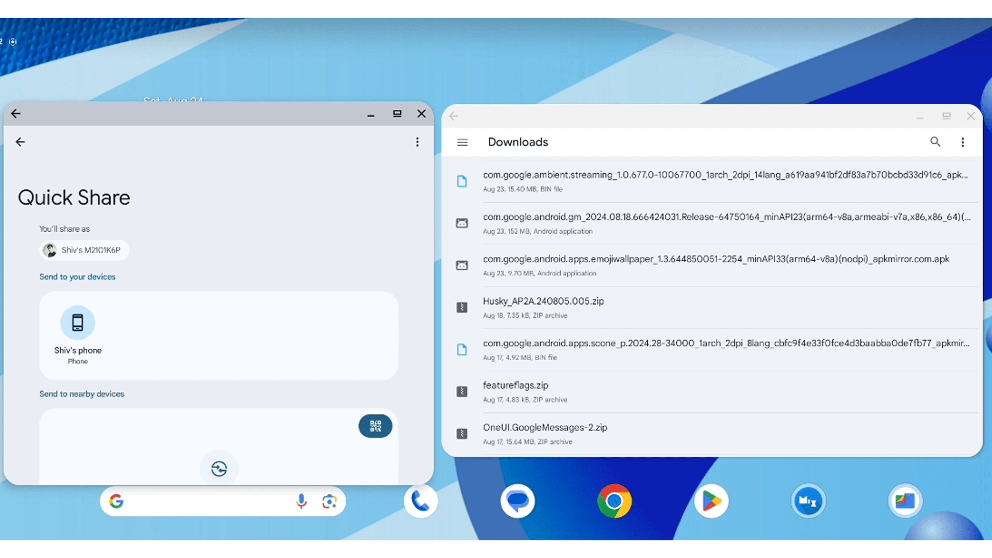This screenshot has height=558, width=992.
Task: Go back using the Quick Share in-app arrow
Action: click(x=20, y=142)
